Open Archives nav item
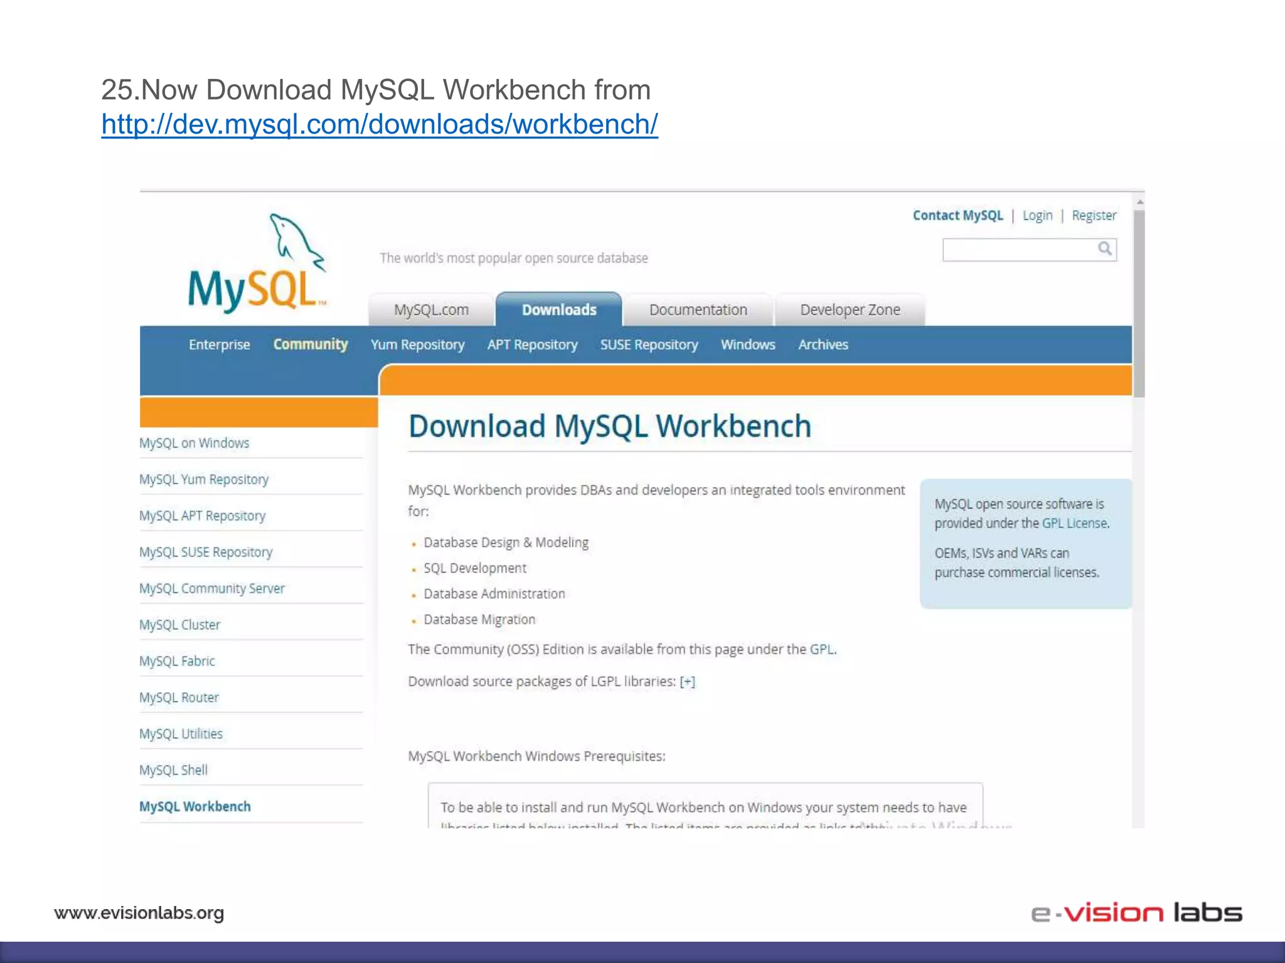This screenshot has height=963, width=1285. coord(823,345)
